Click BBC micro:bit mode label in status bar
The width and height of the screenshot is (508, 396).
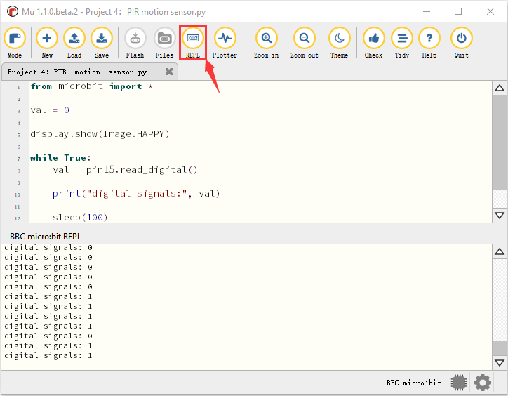[414, 383]
